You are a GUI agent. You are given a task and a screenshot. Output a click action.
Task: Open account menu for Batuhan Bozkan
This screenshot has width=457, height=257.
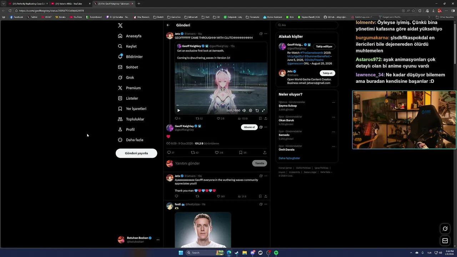[x=139, y=240]
